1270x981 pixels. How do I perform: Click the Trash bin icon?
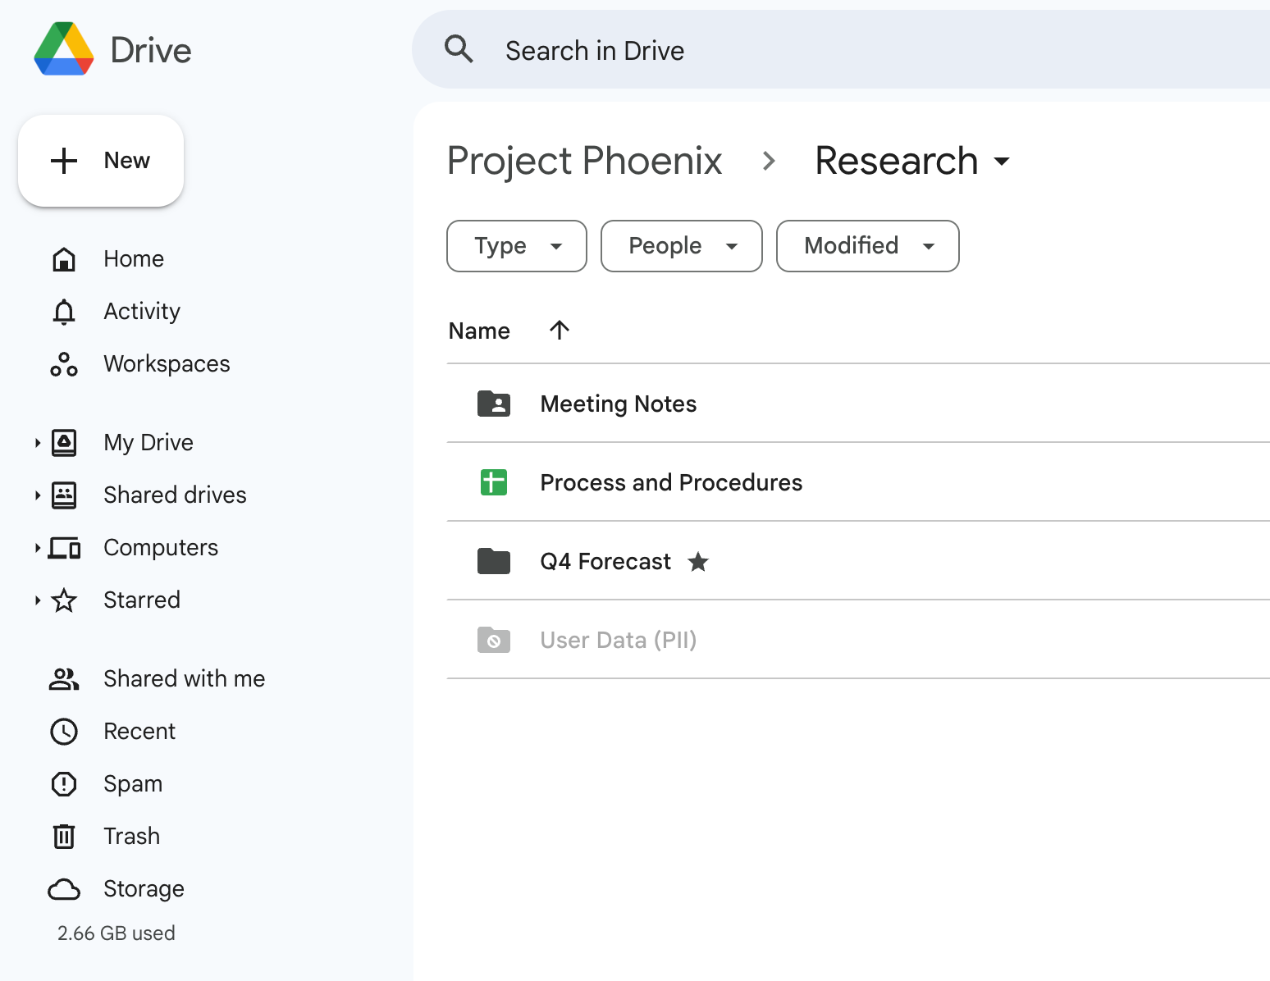[x=64, y=837]
